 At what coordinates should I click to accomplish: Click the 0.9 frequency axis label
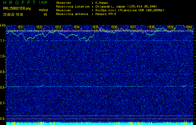coord(3,72)
